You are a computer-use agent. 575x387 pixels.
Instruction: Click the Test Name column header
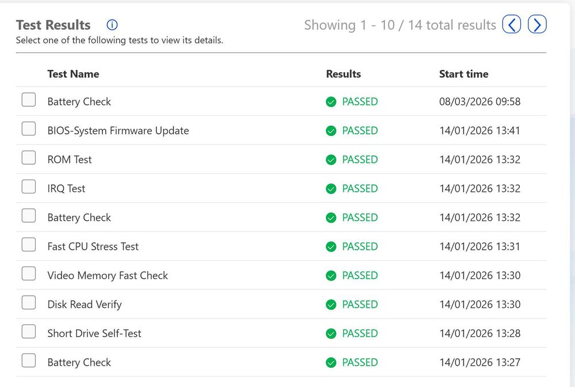[73, 74]
